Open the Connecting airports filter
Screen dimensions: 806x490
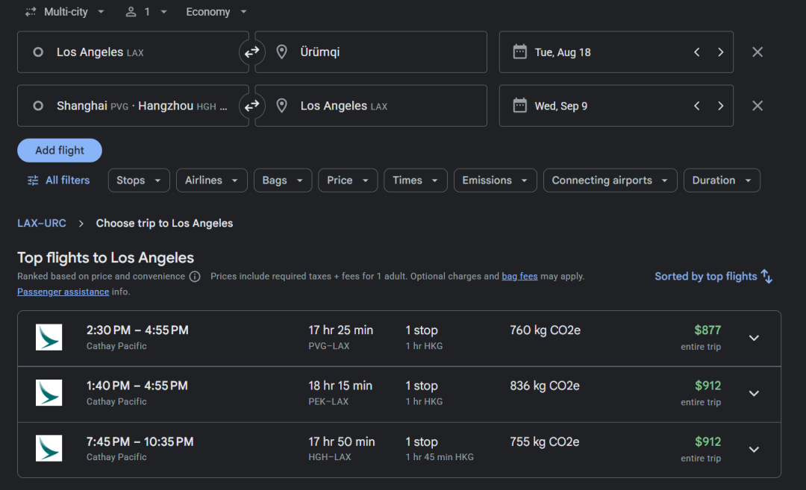coord(610,180)
